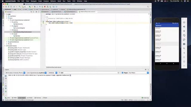The height and width of the screenshot is (107, 191).
Task: Open Search Everywhere magnifier in Android Studio toolbar
Action: tap(148, 7)
